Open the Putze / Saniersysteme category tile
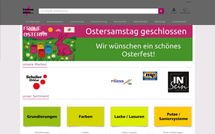 (x=173, y=116)
